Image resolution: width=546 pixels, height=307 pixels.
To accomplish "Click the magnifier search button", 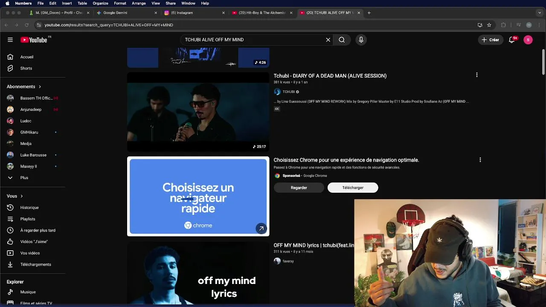I will tap(342, 40).
